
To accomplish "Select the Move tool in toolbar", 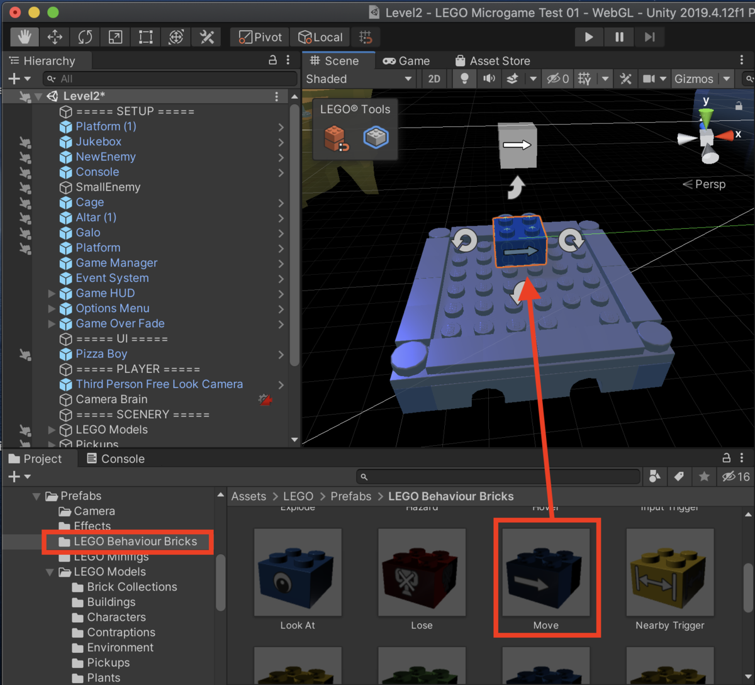I will tap(55, 37).
